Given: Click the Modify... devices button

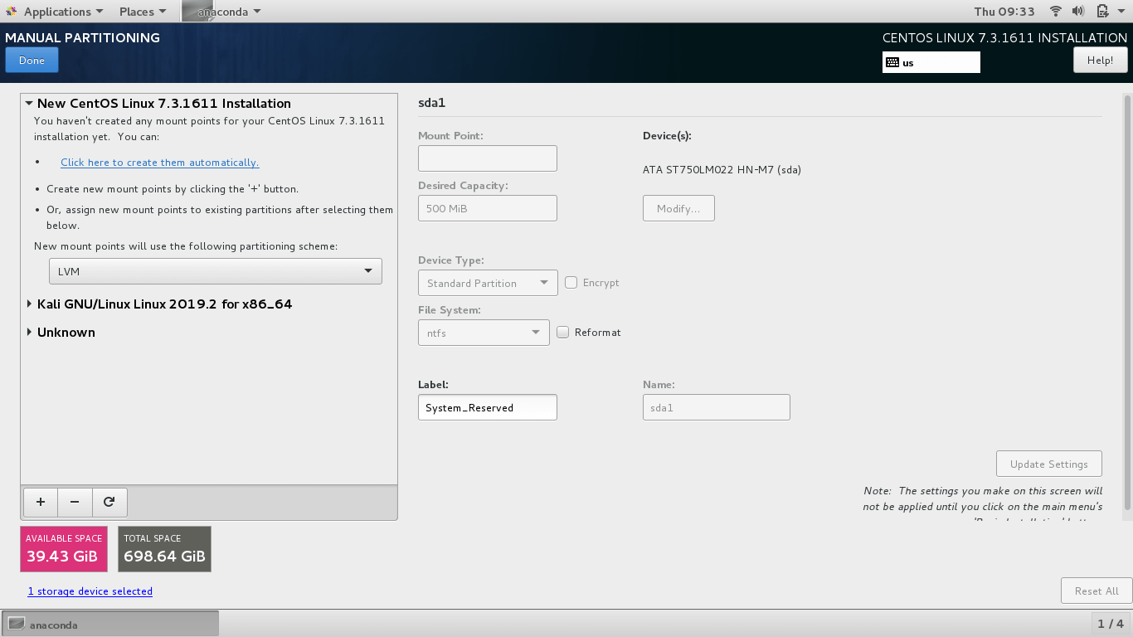Looking at the screenshot, I should (678, 208).
